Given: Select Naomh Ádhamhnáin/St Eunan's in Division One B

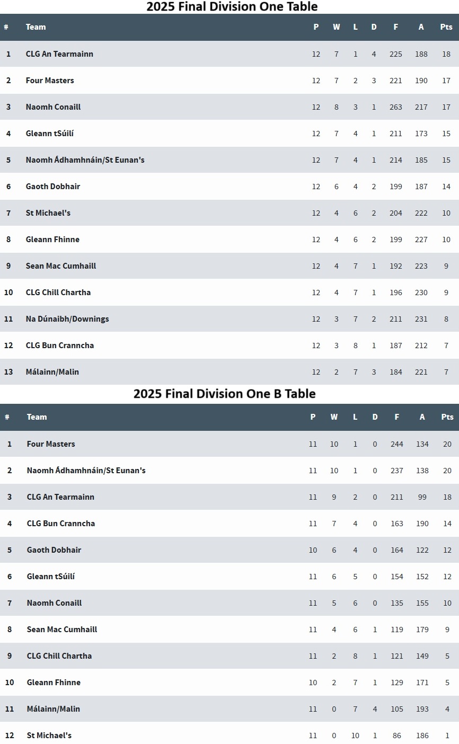Looking at the screenshot, I should 86,471.
